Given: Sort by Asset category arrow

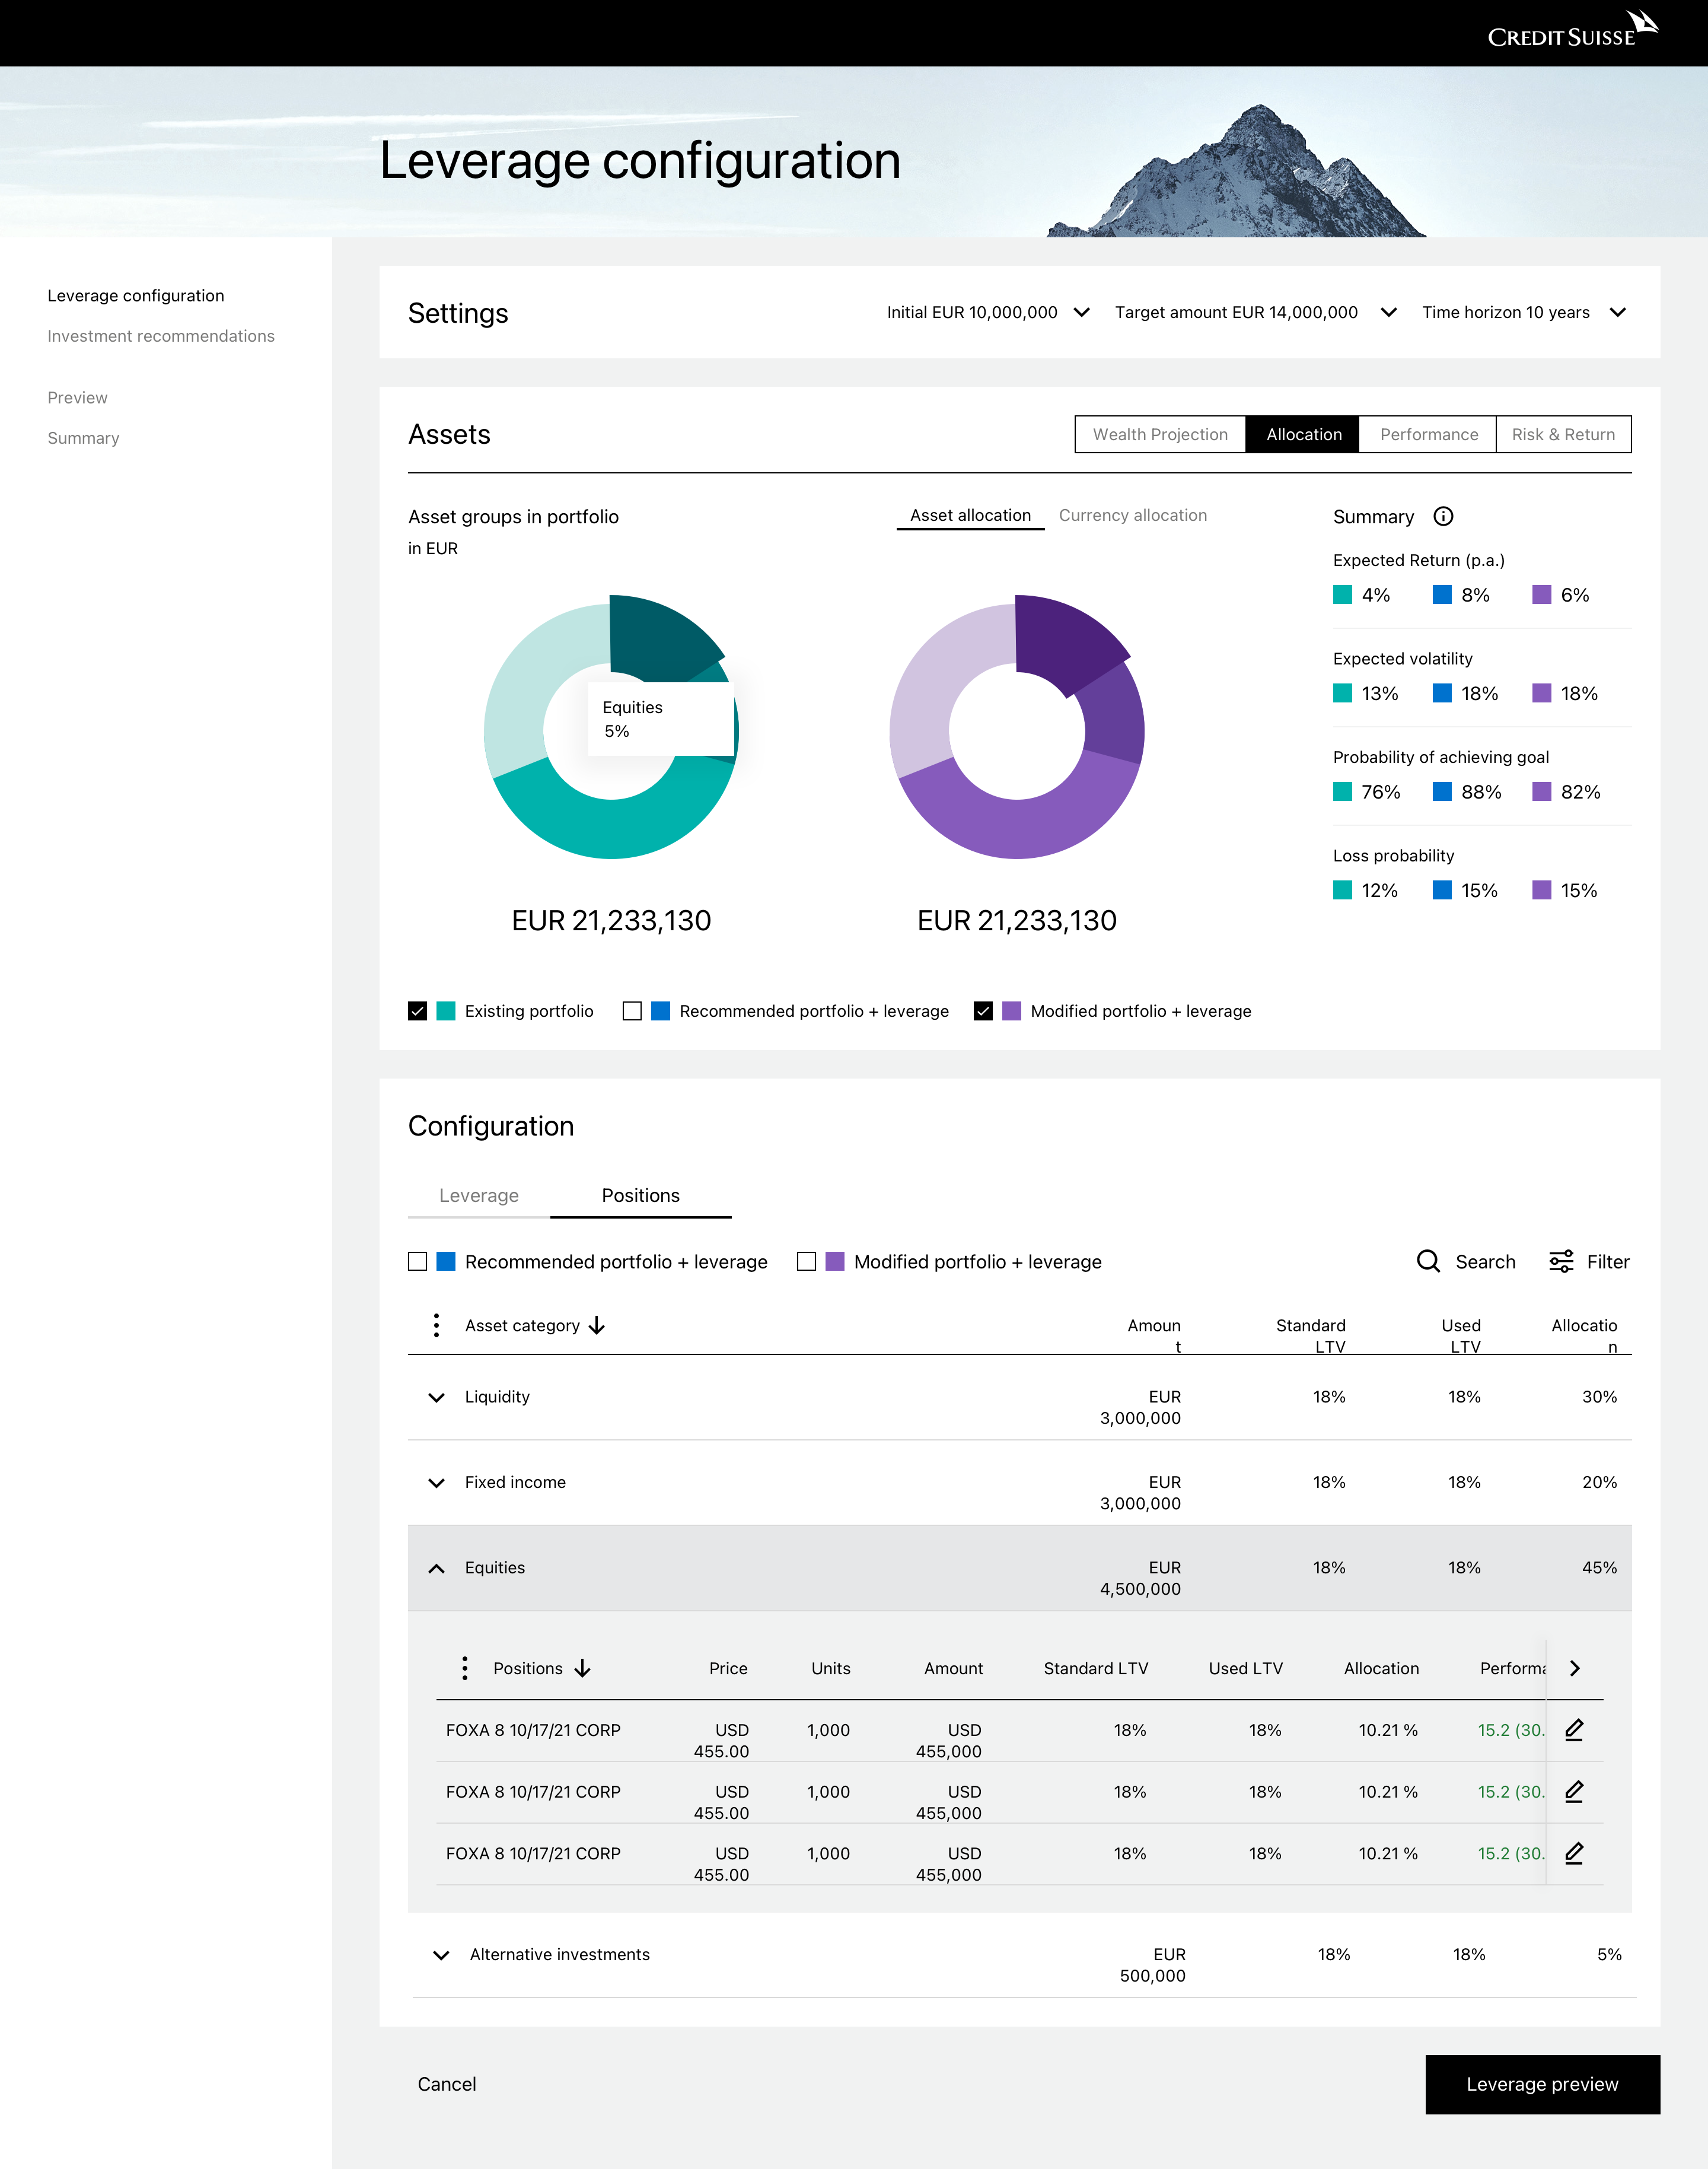Looking at the screenshot, I should 597,1325.
